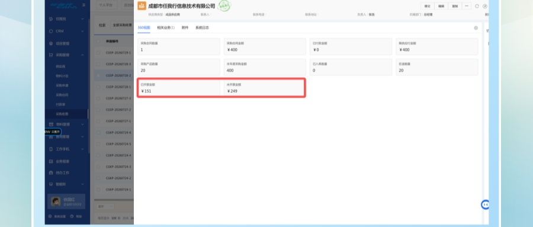The height and width of the screenshot is (227, 533).
Task: Click the 编辑 button
Action: [441, 6]
